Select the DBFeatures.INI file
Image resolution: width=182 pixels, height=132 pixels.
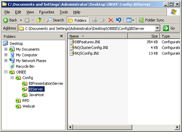pos(87,42)
